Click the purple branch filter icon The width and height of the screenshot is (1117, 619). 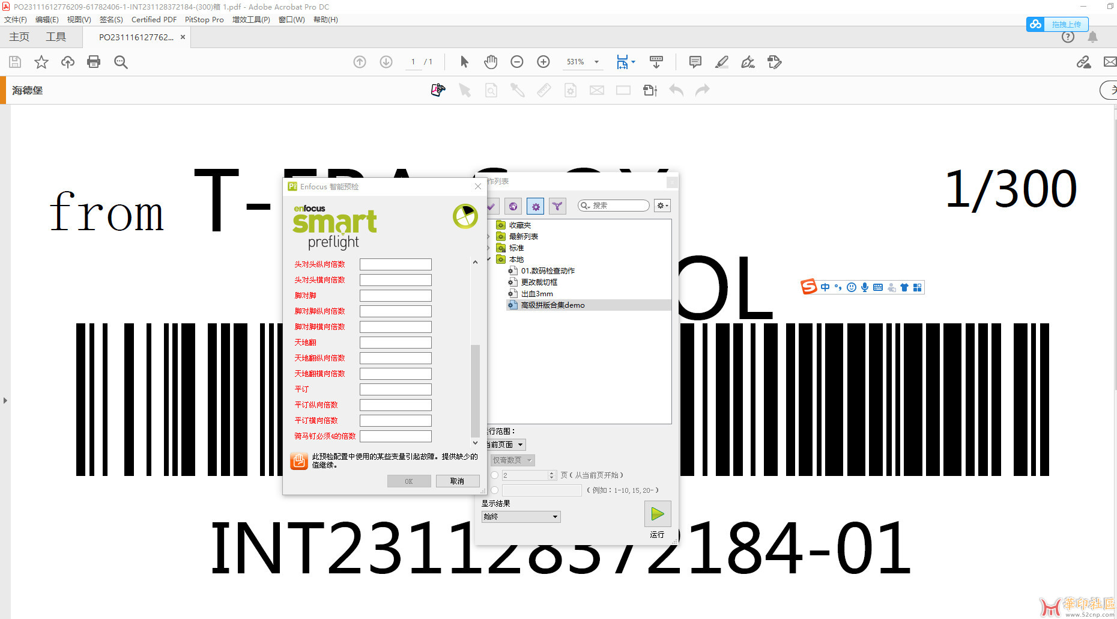click(x=557, y=206)
